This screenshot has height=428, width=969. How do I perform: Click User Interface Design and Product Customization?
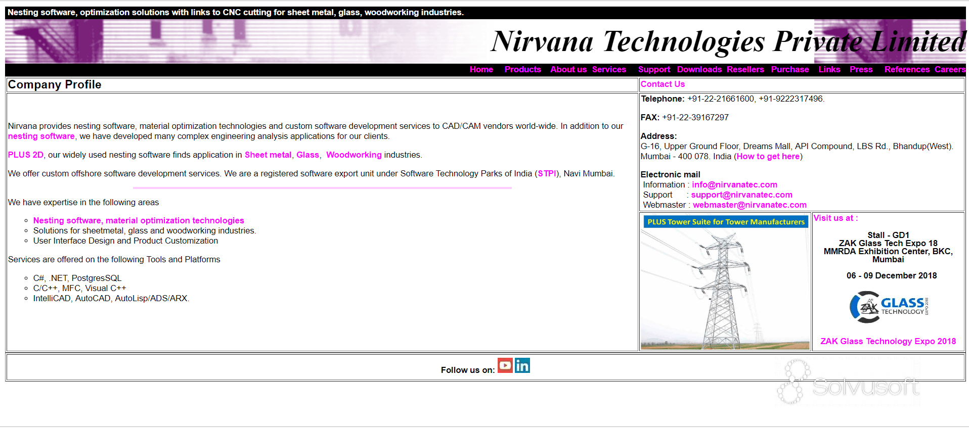point(125,241)
